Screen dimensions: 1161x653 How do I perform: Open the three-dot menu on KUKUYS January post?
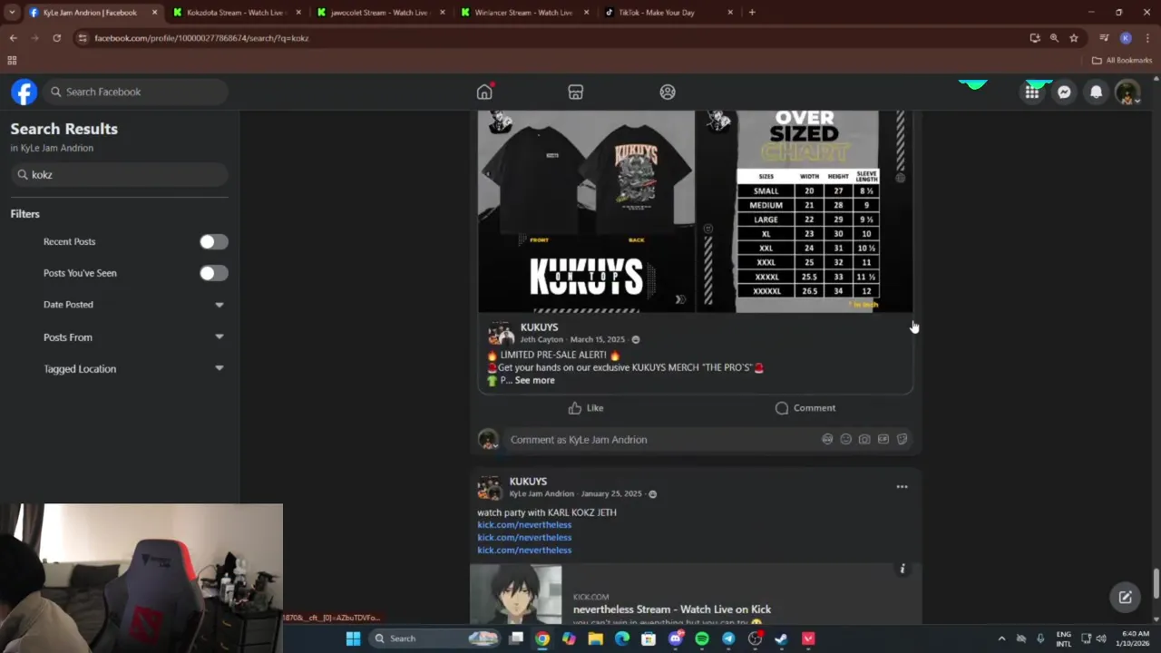coord(902,487)
